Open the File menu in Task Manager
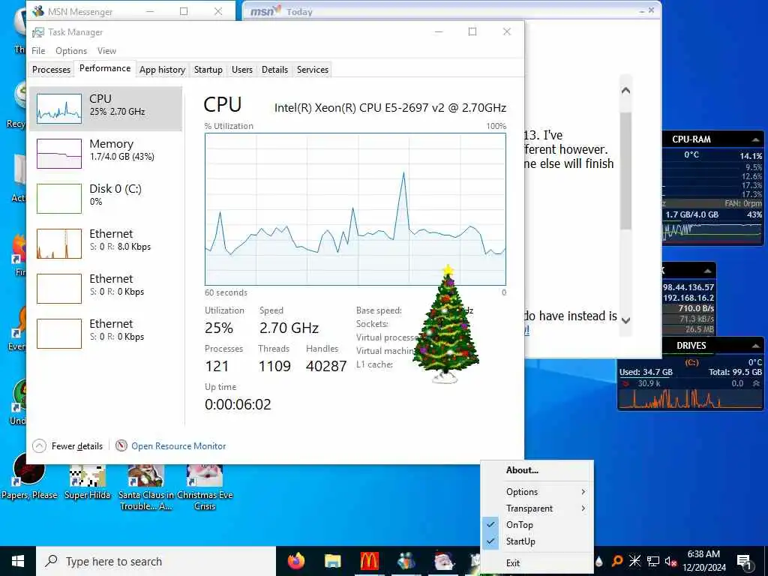Viewport: 768px width, 576px height. coord(38,51)
